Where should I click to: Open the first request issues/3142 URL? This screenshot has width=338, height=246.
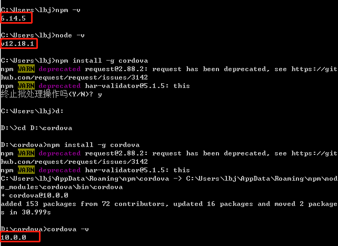(x=74, y=77)
